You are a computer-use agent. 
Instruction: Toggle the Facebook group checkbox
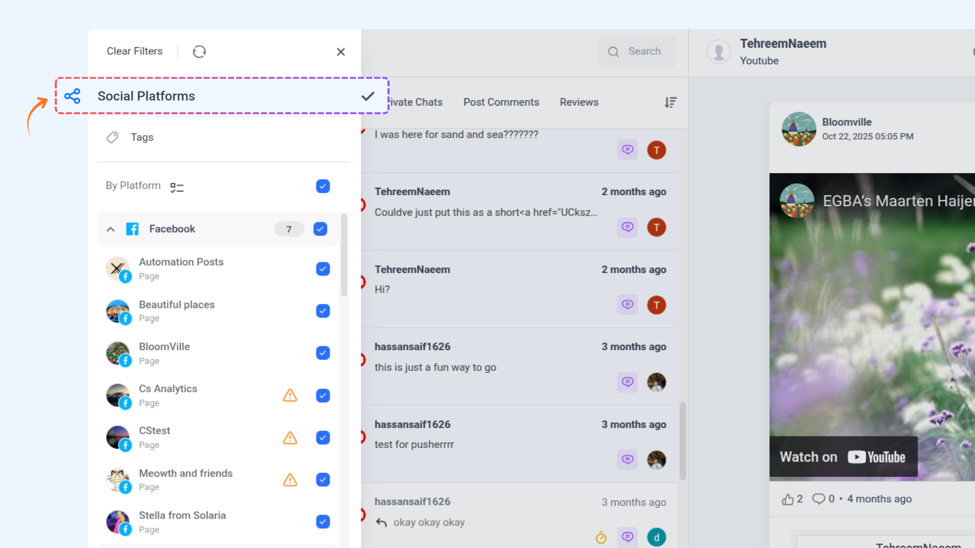click(320, 229)
